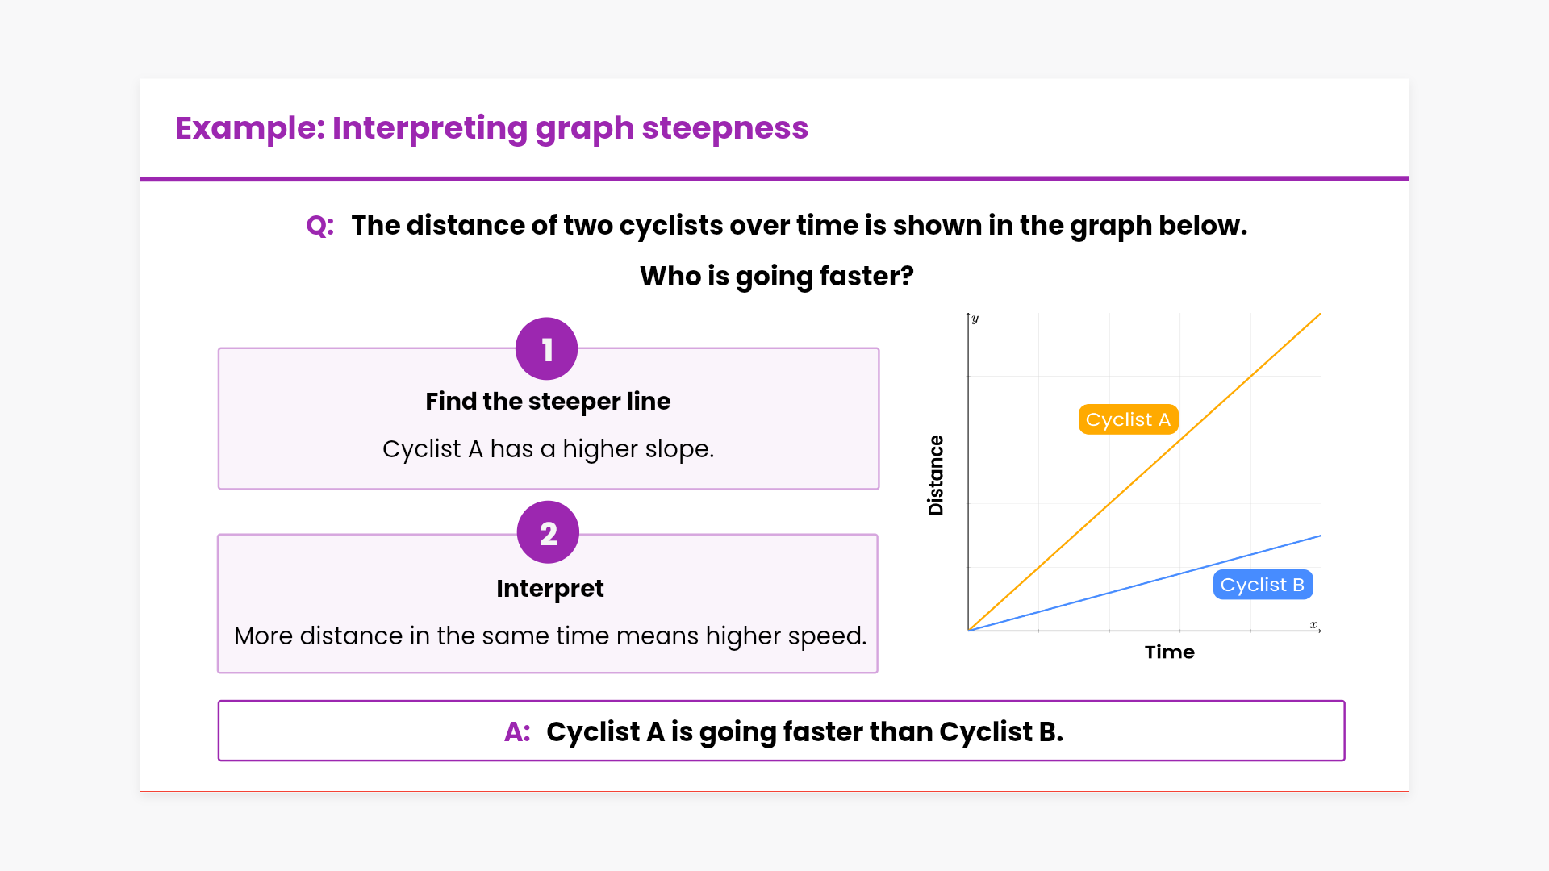Select the orange Cyclist A label
The image size is (1549, 871).
(1128, 419)
